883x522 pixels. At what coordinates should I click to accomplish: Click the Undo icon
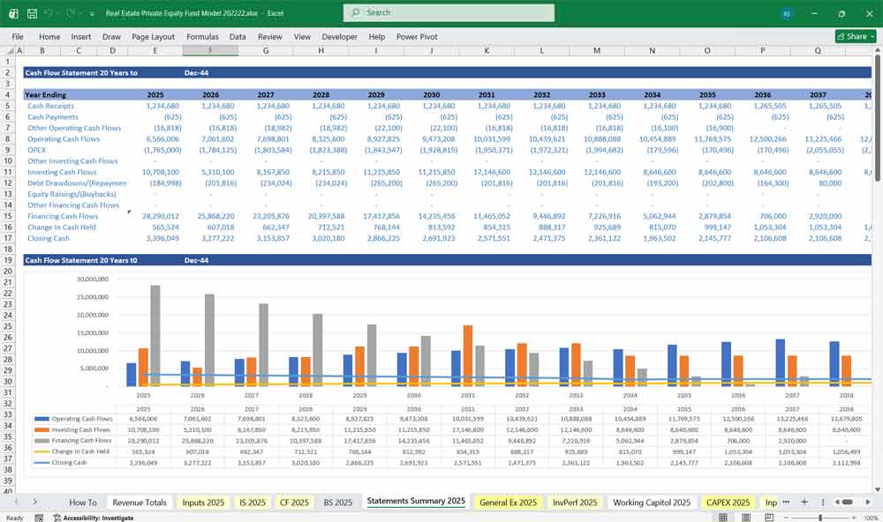tap(49, 14)
